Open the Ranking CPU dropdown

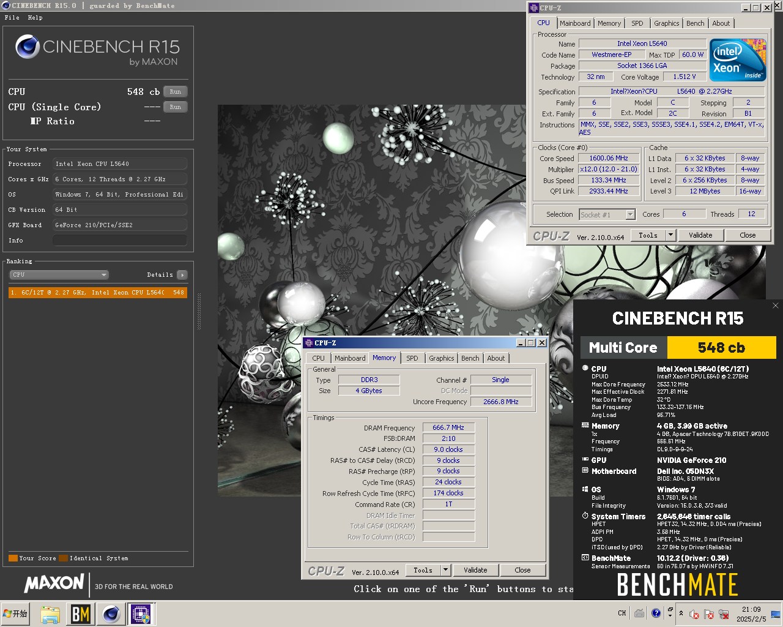[x=59, y=275]
